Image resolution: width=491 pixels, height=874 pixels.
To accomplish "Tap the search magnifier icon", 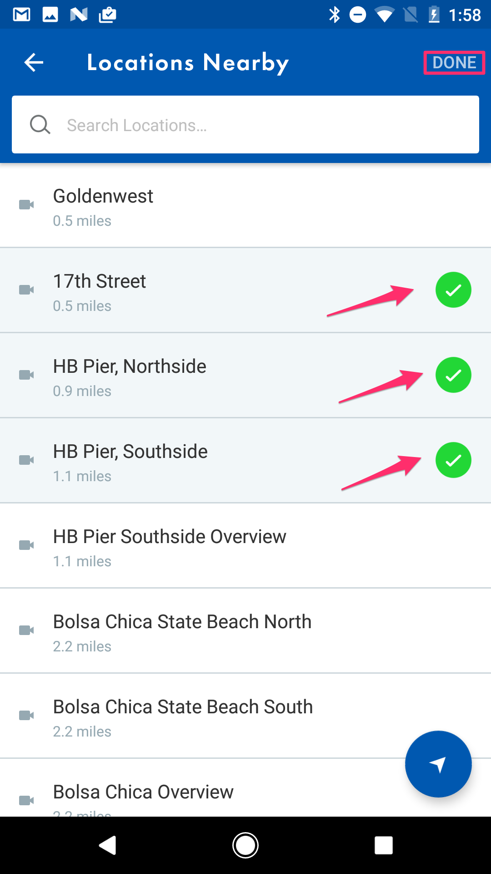I will 40,124.
